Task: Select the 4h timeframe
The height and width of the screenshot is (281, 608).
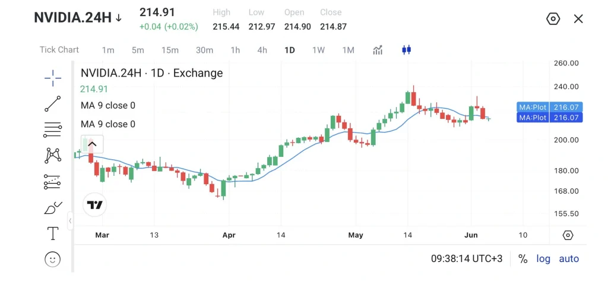Action: click(x=262, y=50)
